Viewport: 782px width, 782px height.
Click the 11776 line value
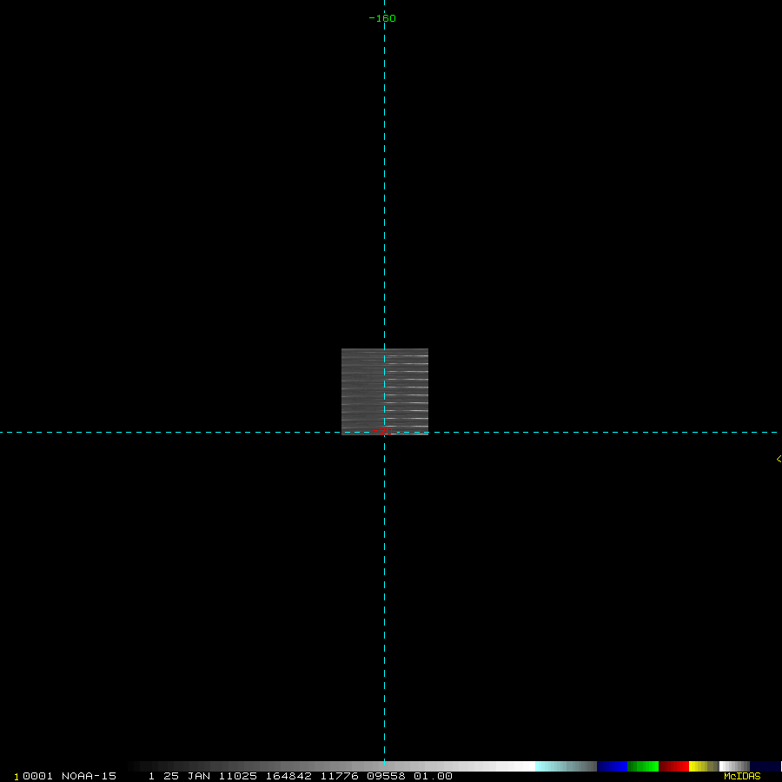point(339,776)
